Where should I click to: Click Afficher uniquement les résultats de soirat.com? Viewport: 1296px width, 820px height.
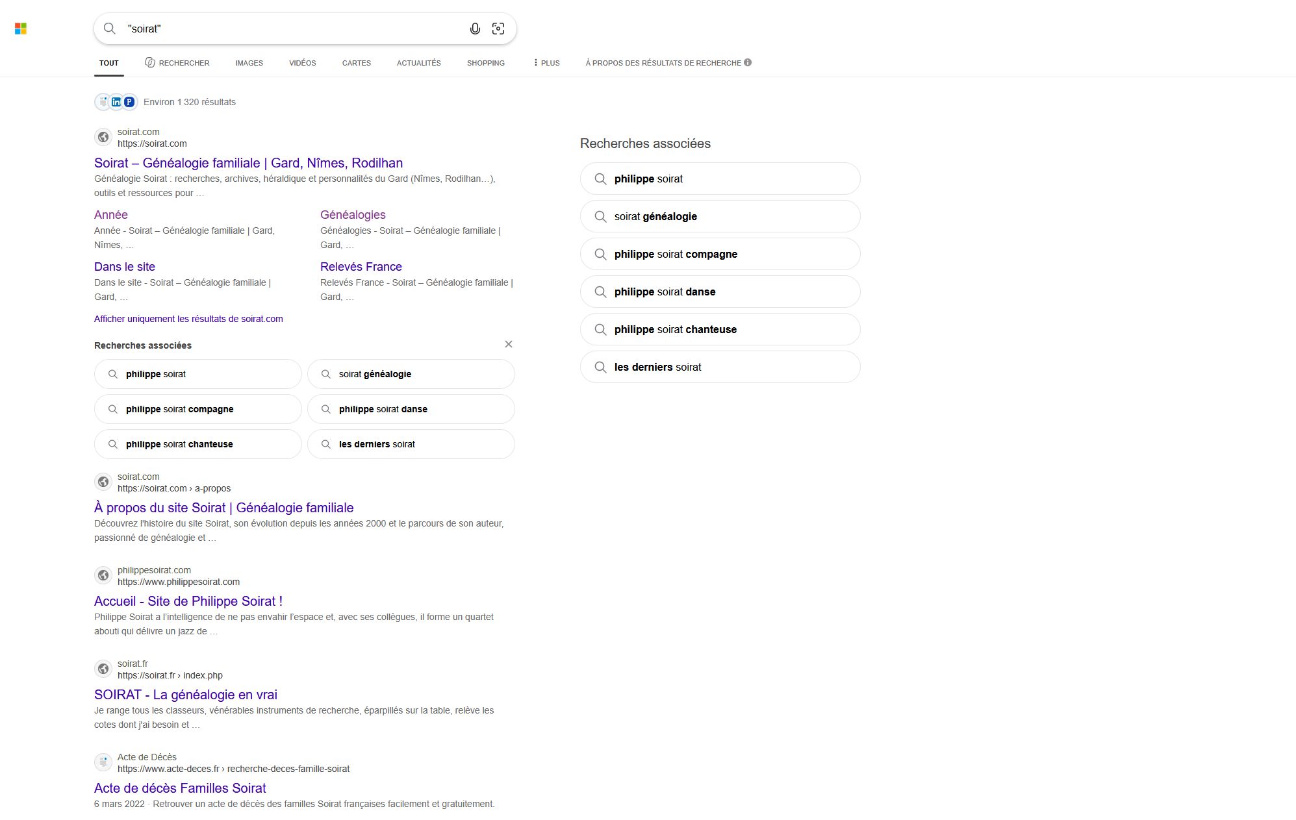point(188,319)
